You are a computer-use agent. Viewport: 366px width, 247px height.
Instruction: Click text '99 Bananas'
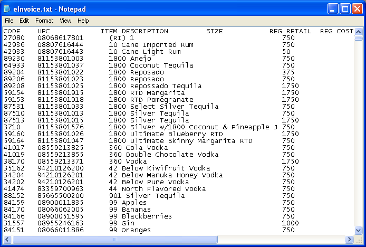pyautogui.click(x=130, y=210)
